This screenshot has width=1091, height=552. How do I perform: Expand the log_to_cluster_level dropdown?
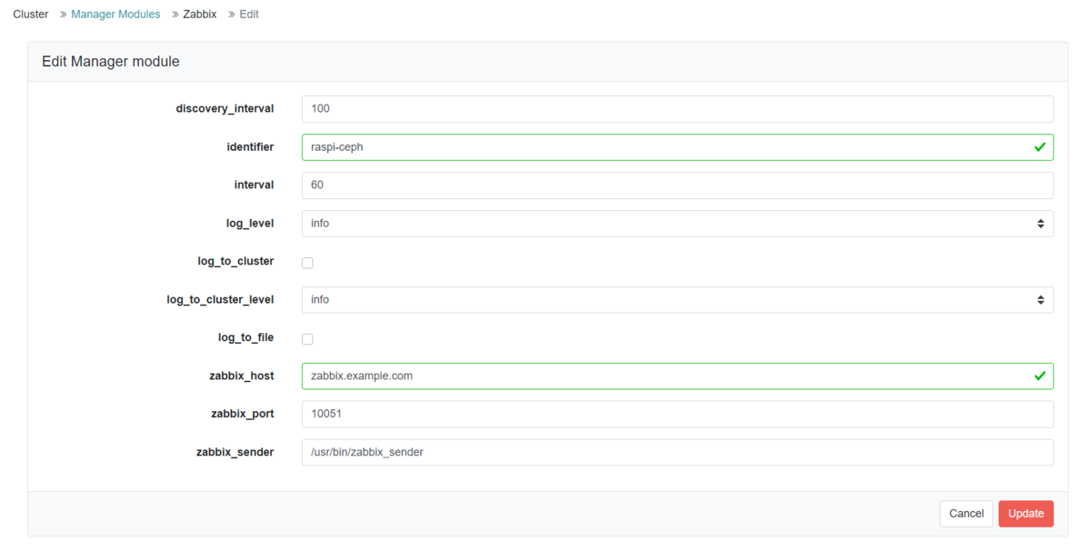pyautogui.click(x=676, y=300)
